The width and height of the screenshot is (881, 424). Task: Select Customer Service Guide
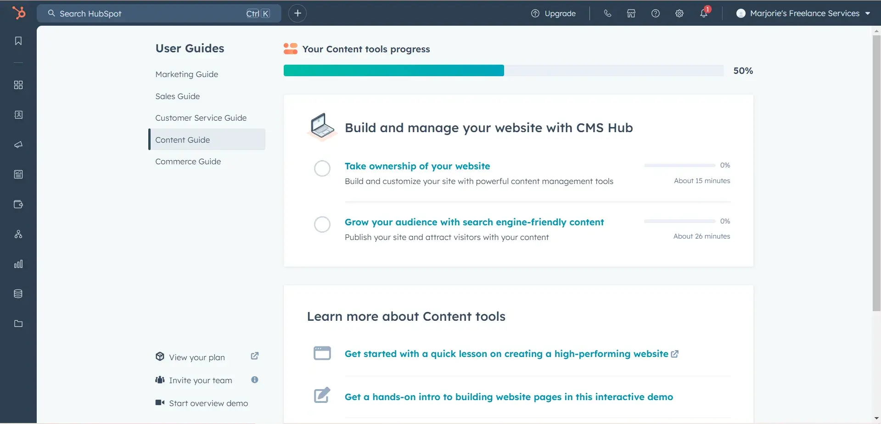pyautogui.click(x=201, y=118)
